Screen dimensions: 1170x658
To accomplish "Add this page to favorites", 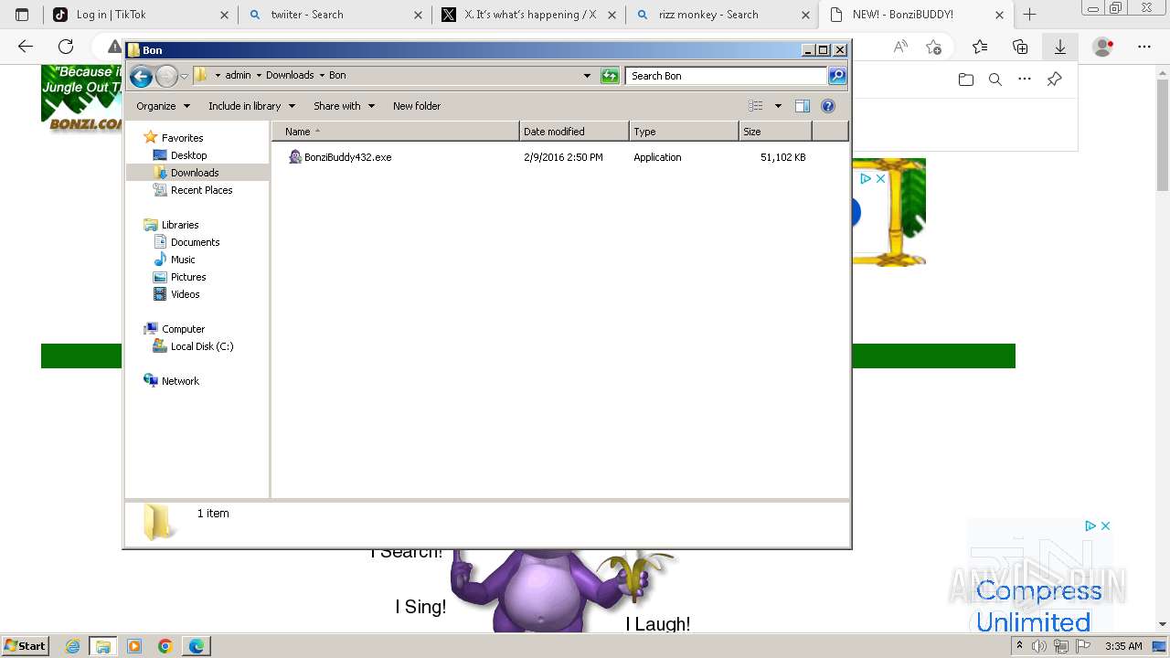I will [933, 47].
